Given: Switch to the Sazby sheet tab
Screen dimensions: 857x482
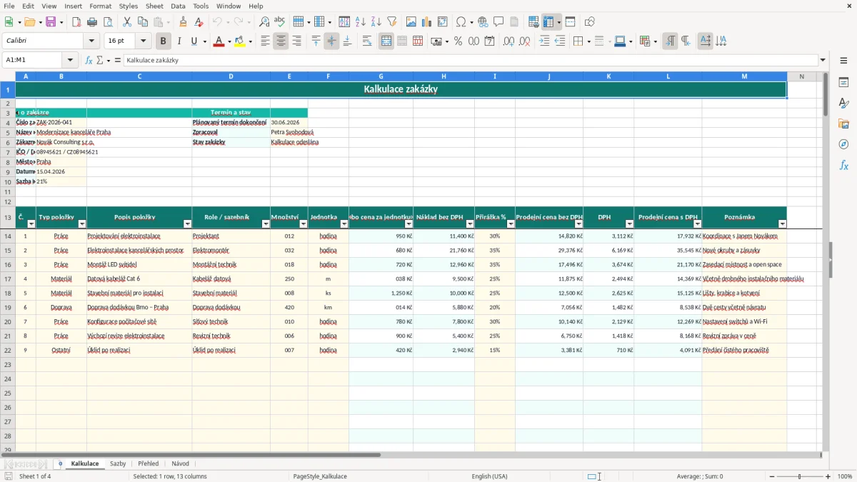Looking at the screenshot, I should (118, 463).
